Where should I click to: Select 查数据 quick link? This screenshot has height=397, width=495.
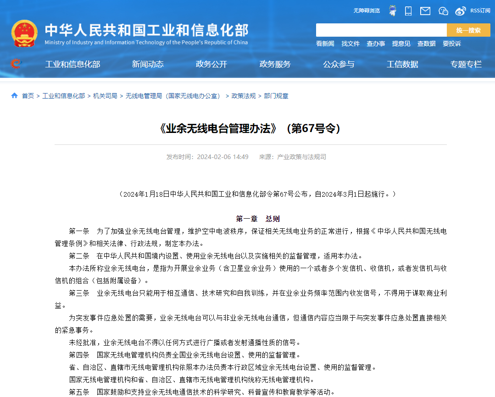[x=427, y=44]
